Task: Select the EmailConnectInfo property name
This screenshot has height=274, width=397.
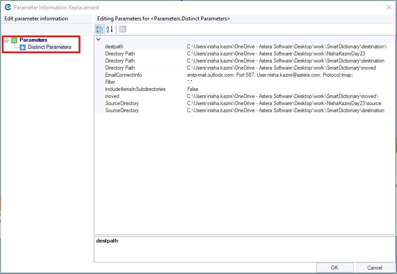Action: pyautogui.click(x=123, y=75)
